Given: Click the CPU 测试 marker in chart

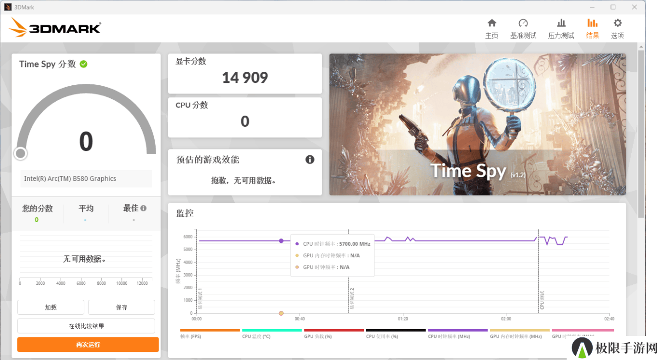Looking at the screenshot, I should click(x=542, y=300).
